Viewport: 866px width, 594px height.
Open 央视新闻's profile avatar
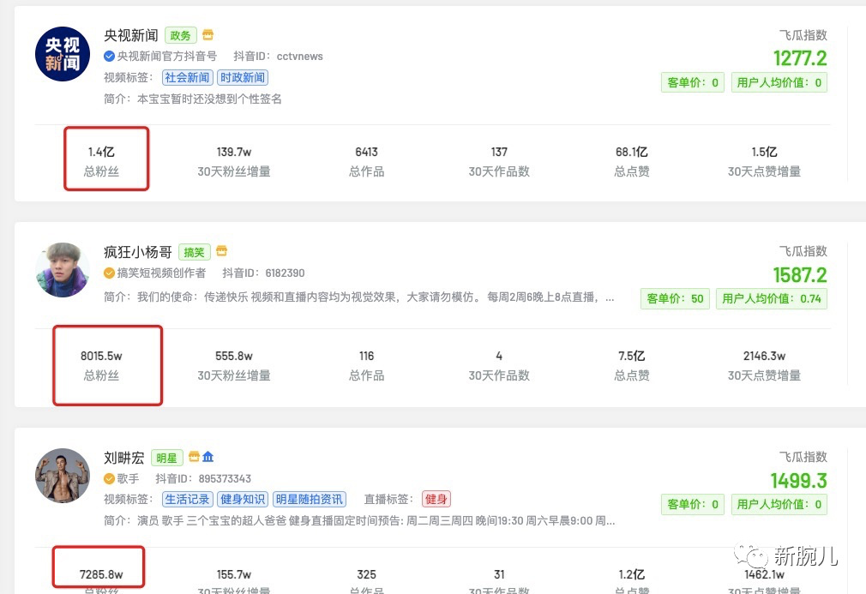pos(62,53)
